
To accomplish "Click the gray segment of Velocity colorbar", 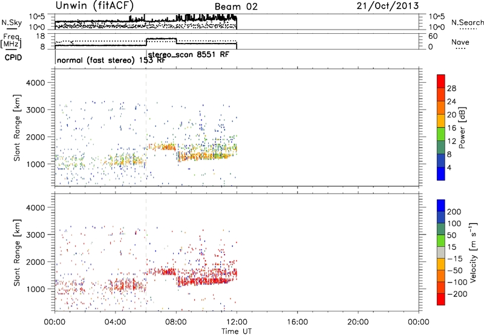I will [x=441, y=253].
